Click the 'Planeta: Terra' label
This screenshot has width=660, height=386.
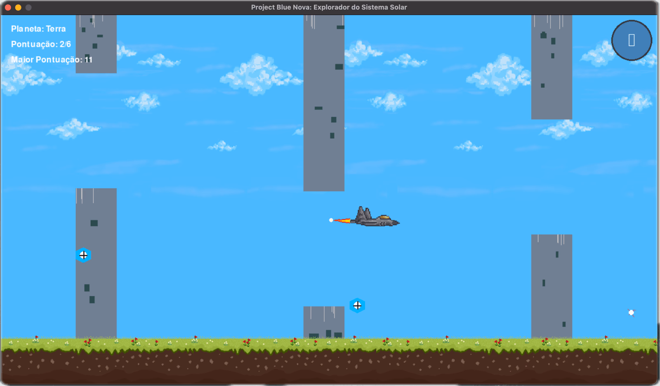[38, 29]
